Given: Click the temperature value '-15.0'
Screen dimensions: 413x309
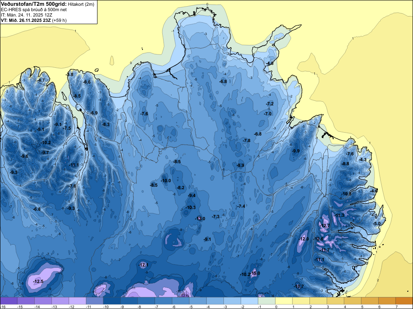Looking at the screenshot, I should click(x=255, y=273).
